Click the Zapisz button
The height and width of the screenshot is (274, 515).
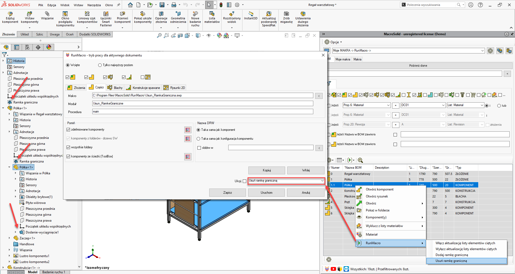(227, 192)
